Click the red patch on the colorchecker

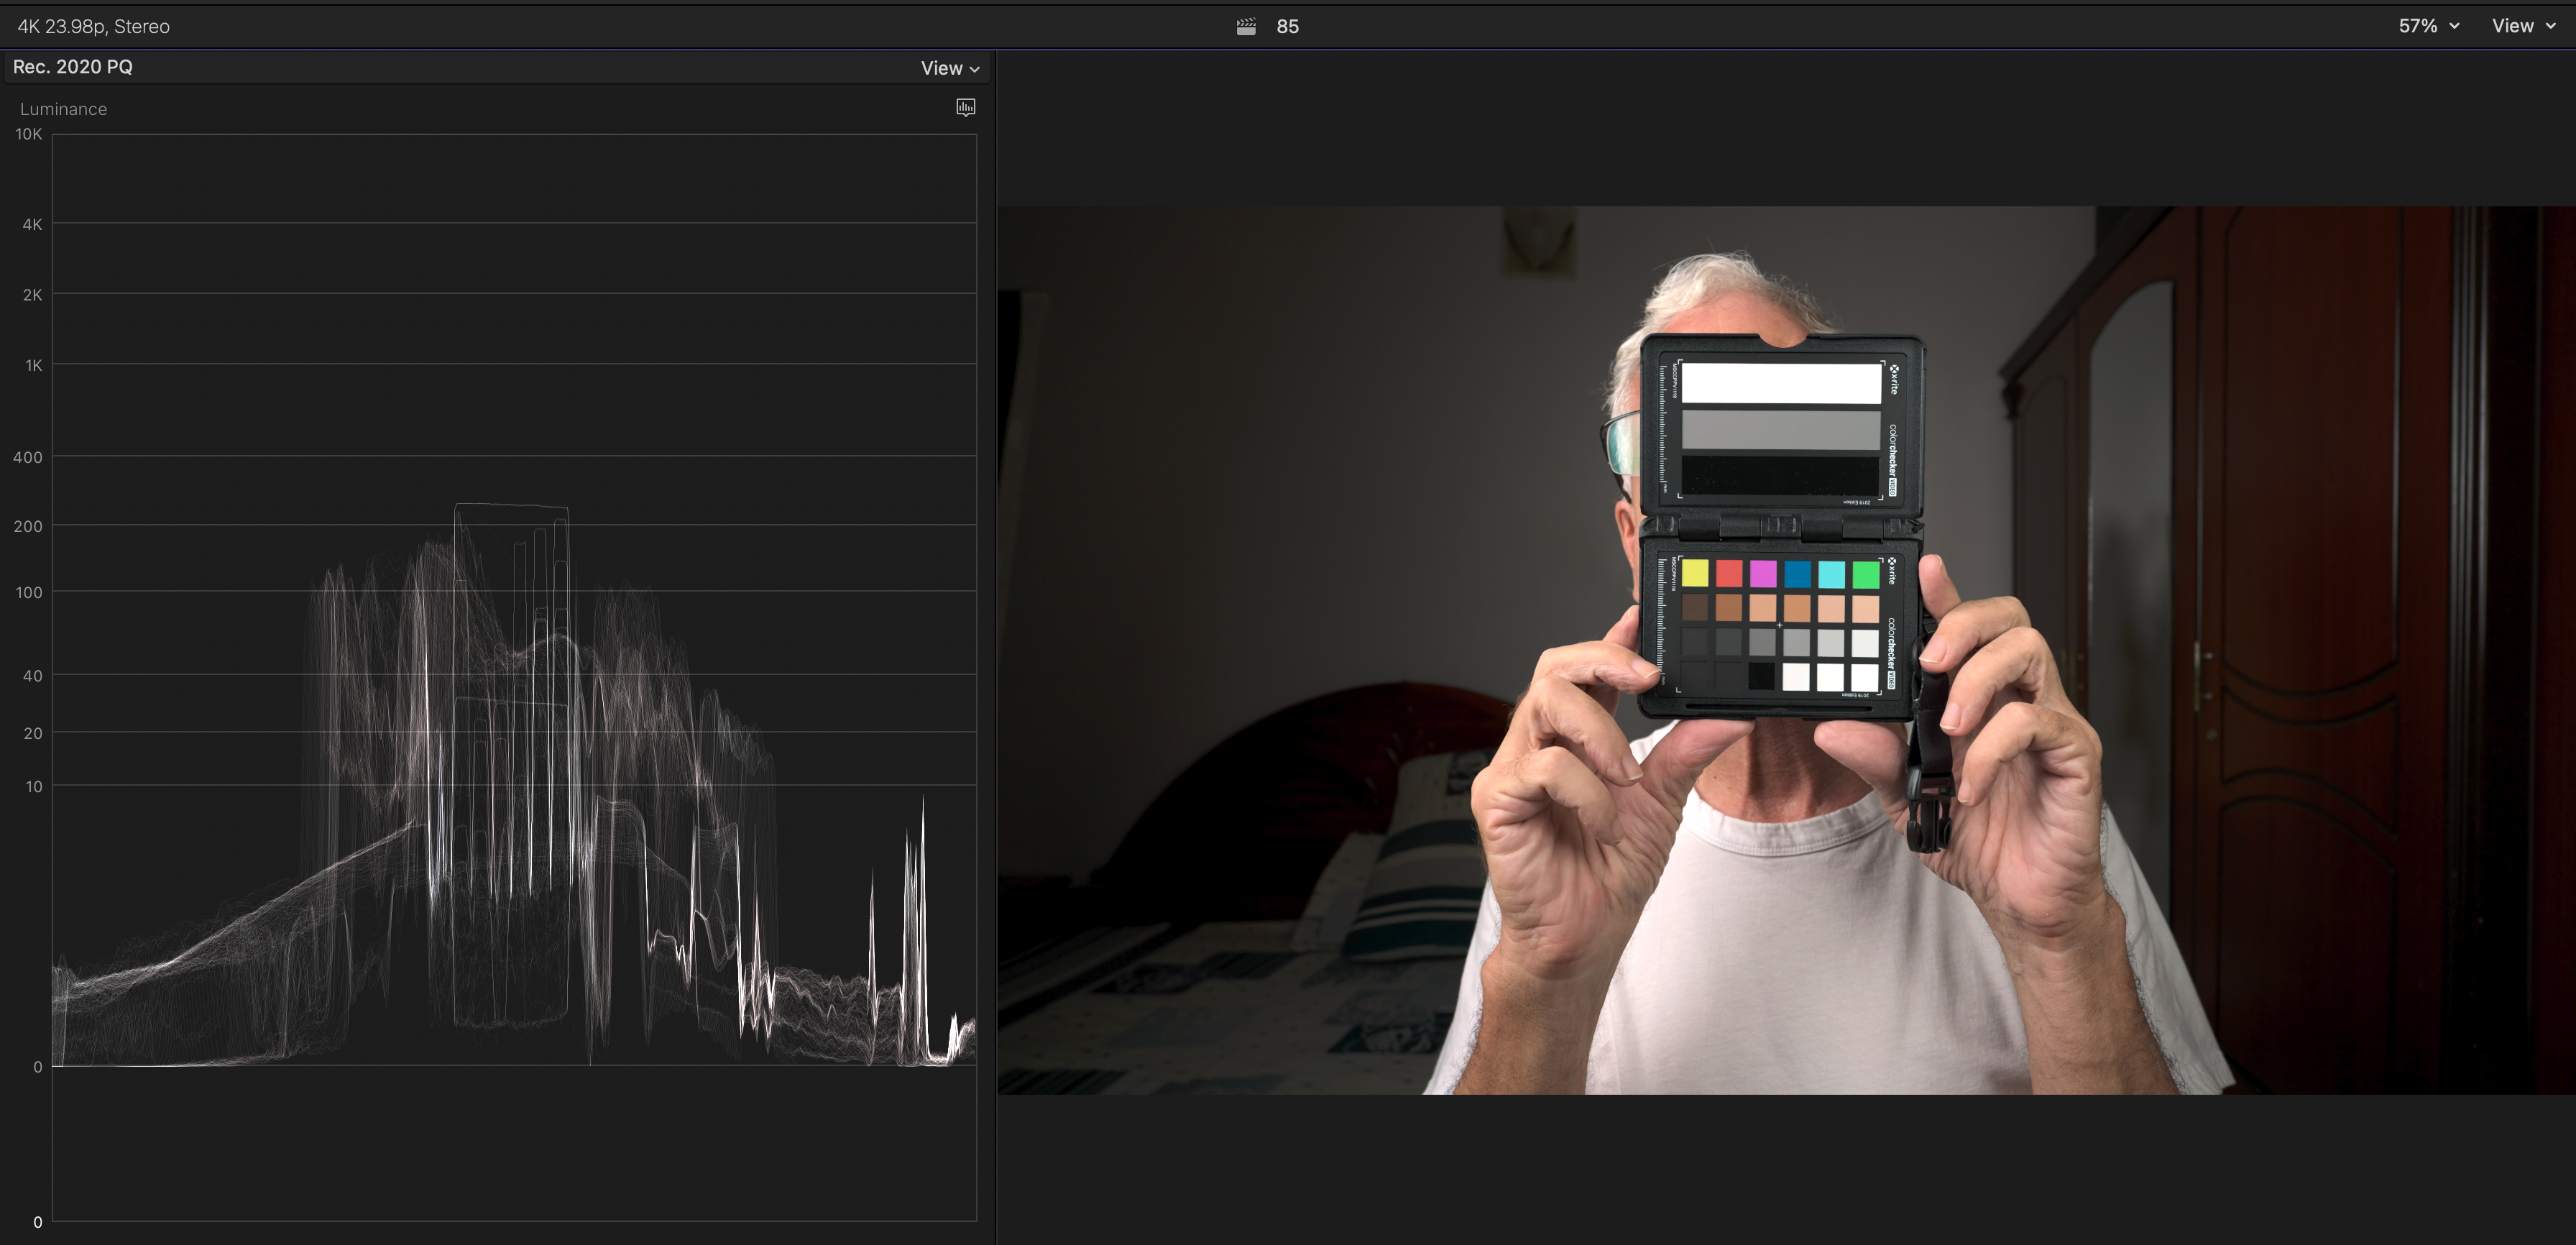[1729, 573]
